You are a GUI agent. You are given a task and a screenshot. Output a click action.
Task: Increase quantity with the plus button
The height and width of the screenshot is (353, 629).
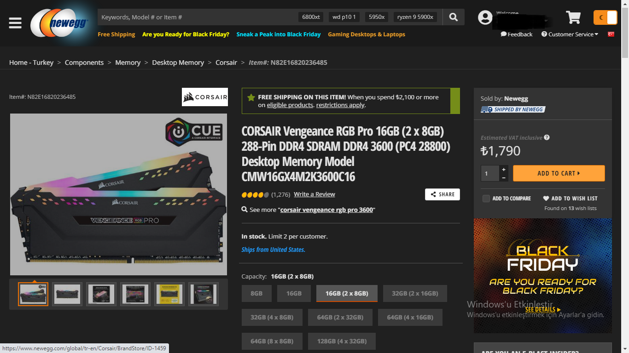[504, 169]
